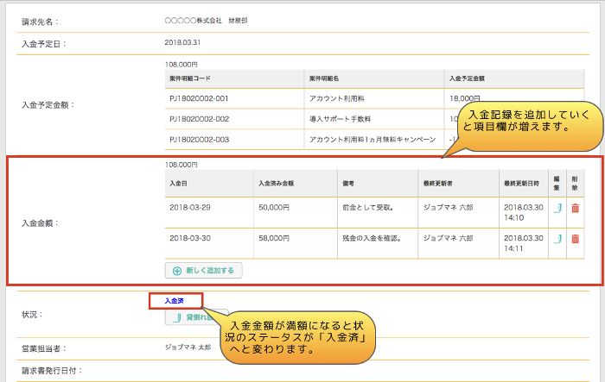Click the 状況 field label
This screenshot has height=382, width=605.
pos(32,315)
